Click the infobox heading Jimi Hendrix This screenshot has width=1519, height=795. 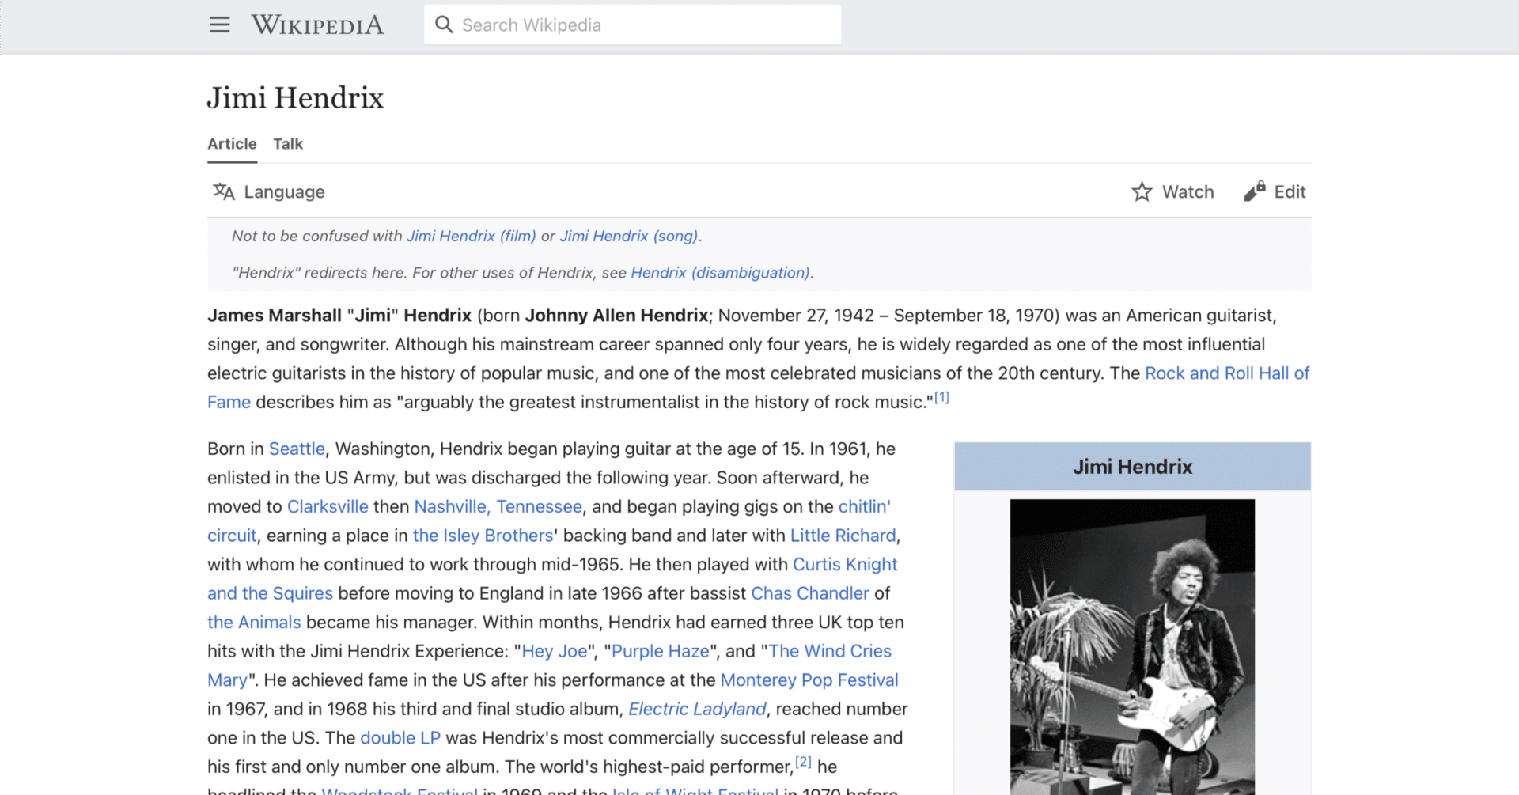pyautogui.click(x=1132, y=467)
